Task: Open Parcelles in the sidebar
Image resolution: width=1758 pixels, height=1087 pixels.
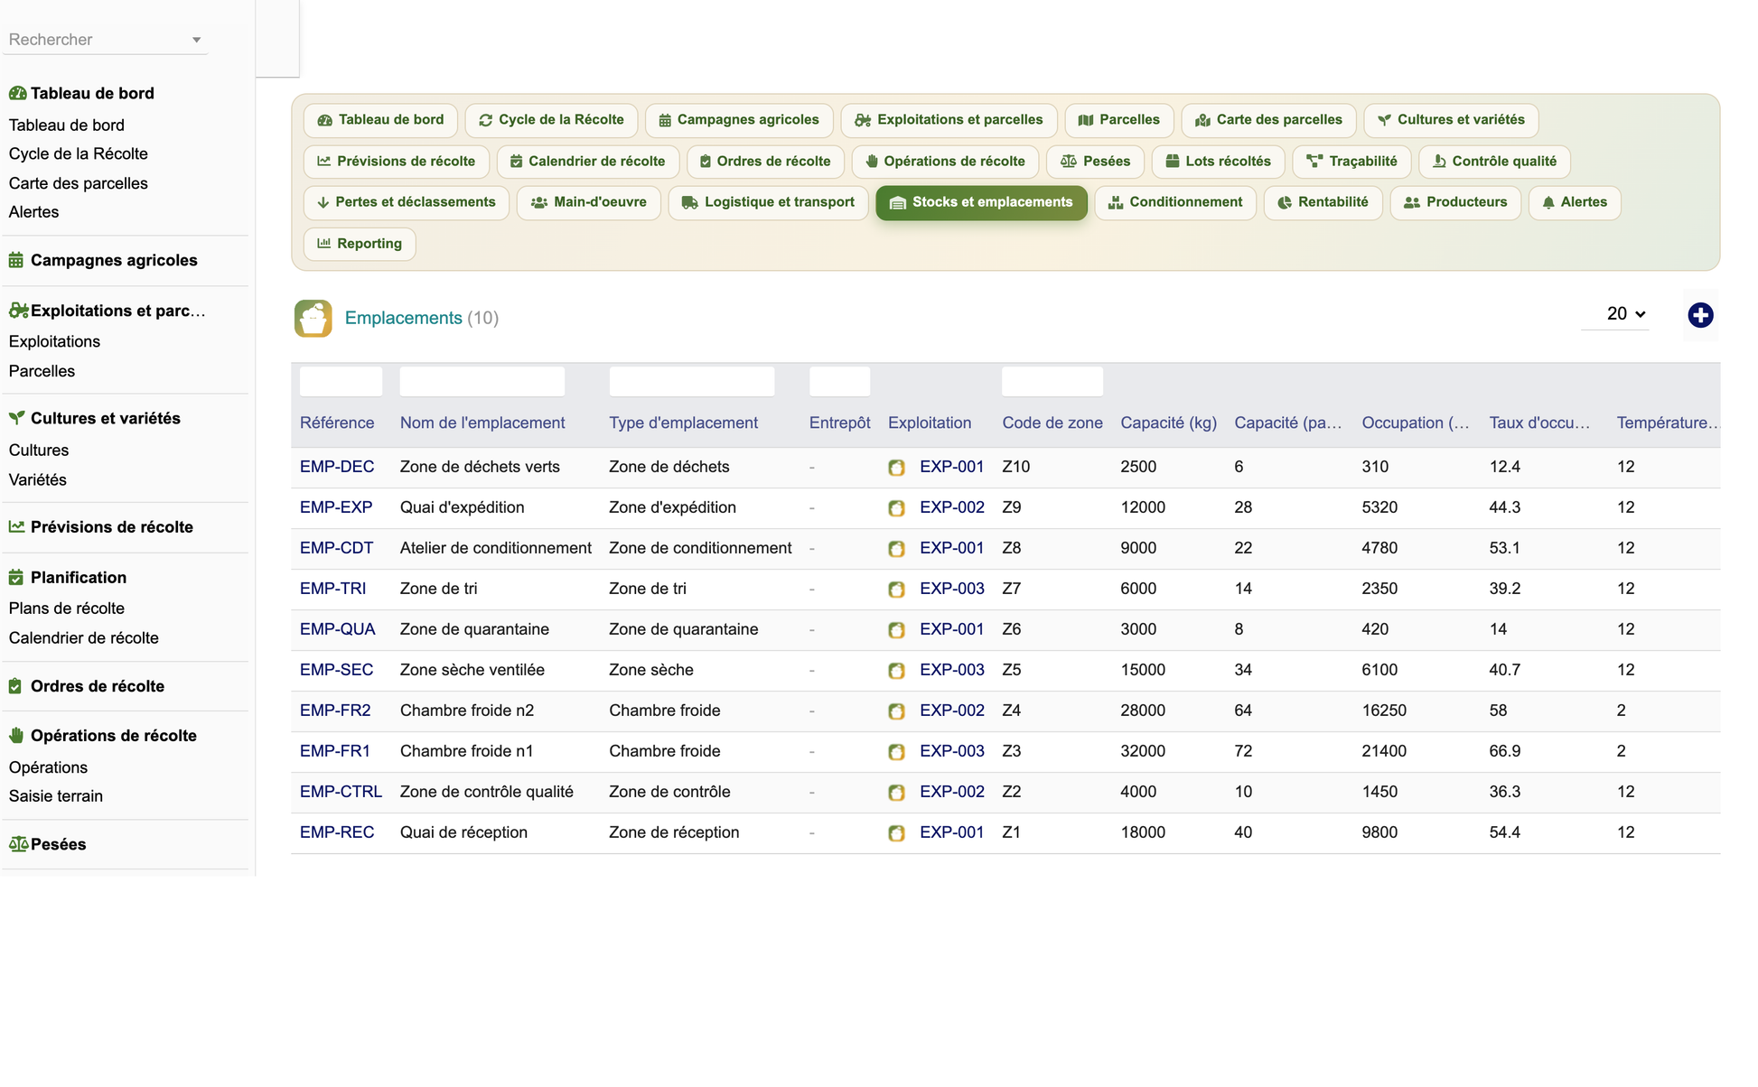Action: (42, 371)
